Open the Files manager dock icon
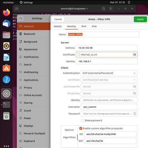Image resolution: width=148 pixels, height=148 pixels. [6, 35]
